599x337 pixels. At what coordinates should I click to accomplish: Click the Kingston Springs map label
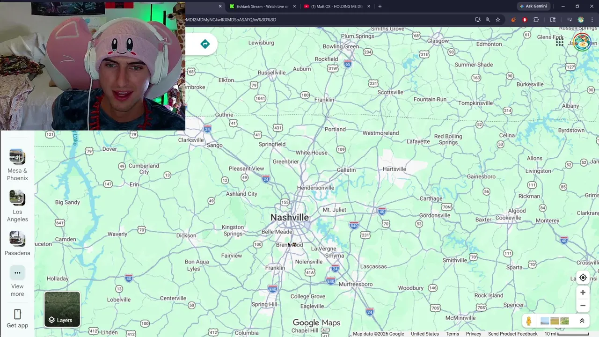[233, 230]
